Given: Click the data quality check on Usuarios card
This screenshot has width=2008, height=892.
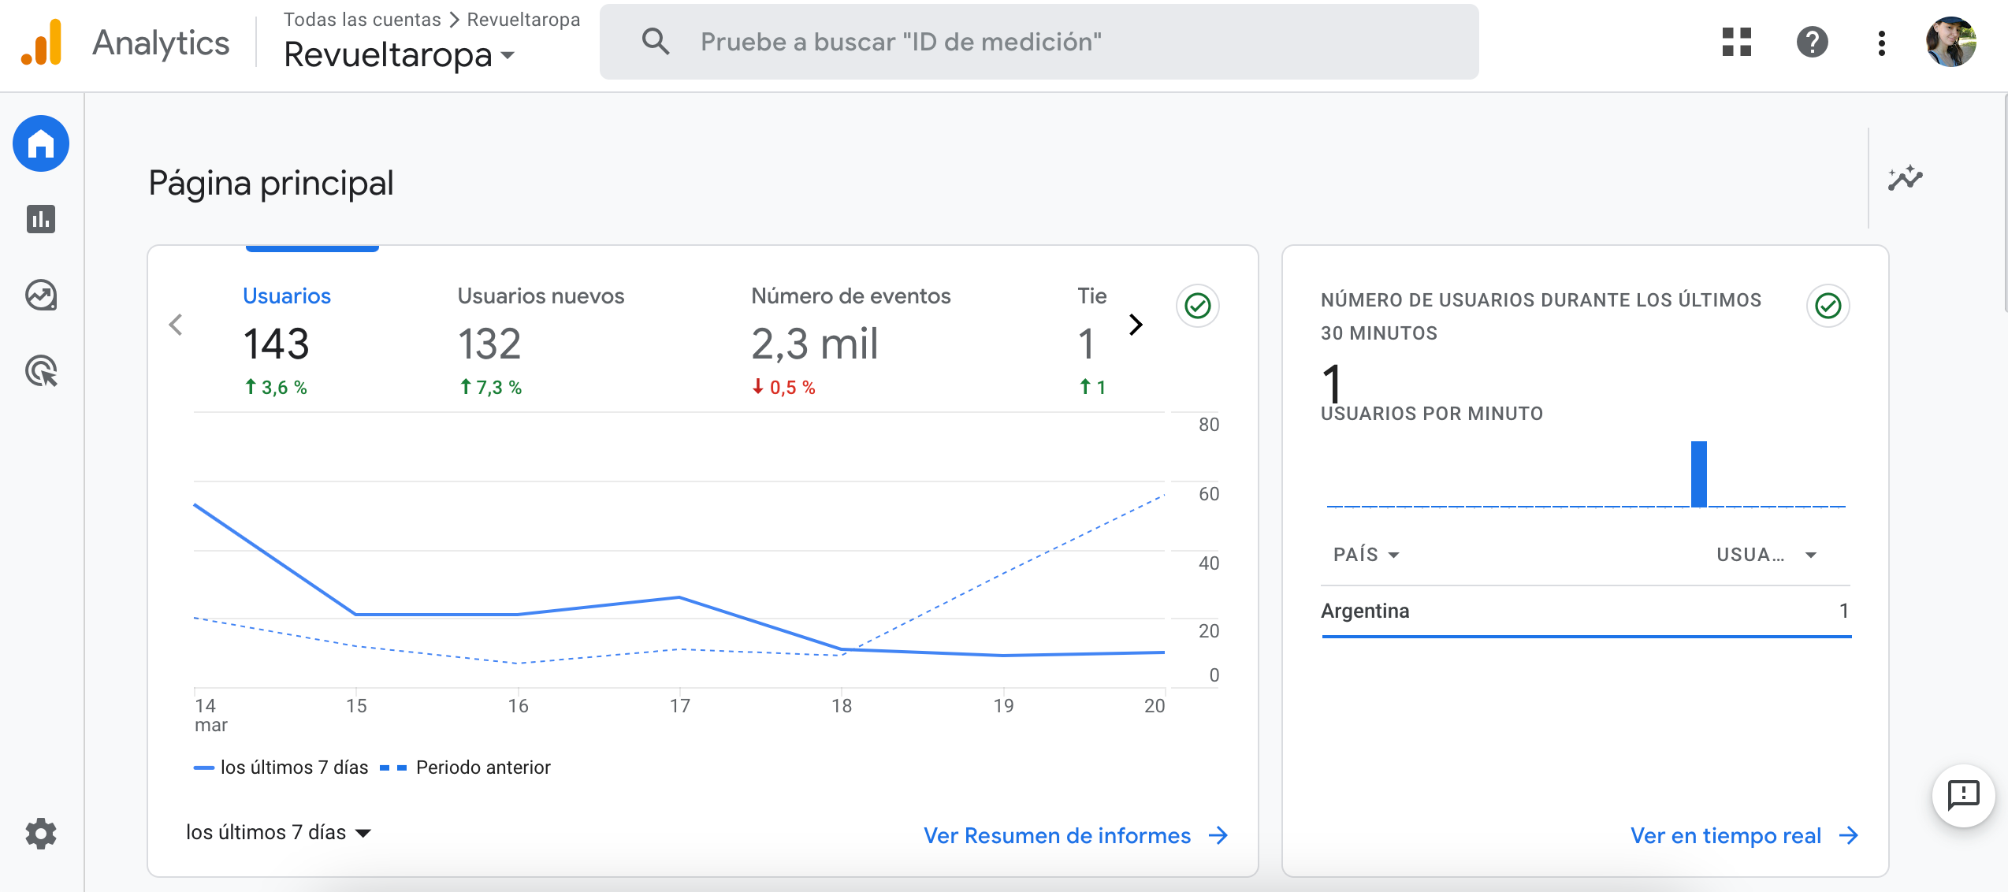Looking at the screenshot, I should pos(1197,306).
